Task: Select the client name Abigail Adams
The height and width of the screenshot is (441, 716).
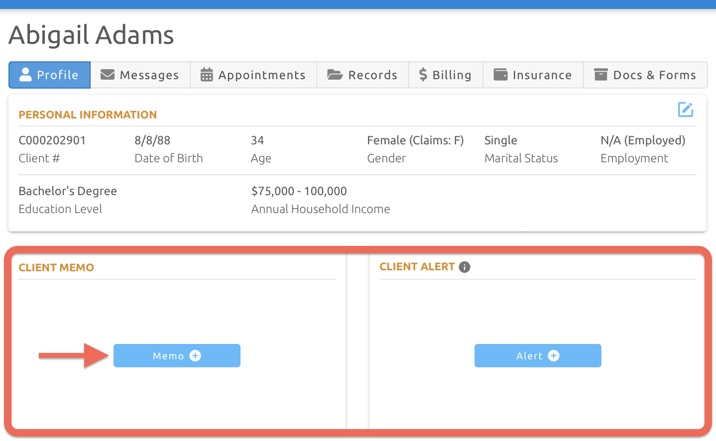Action: point(91,35)
